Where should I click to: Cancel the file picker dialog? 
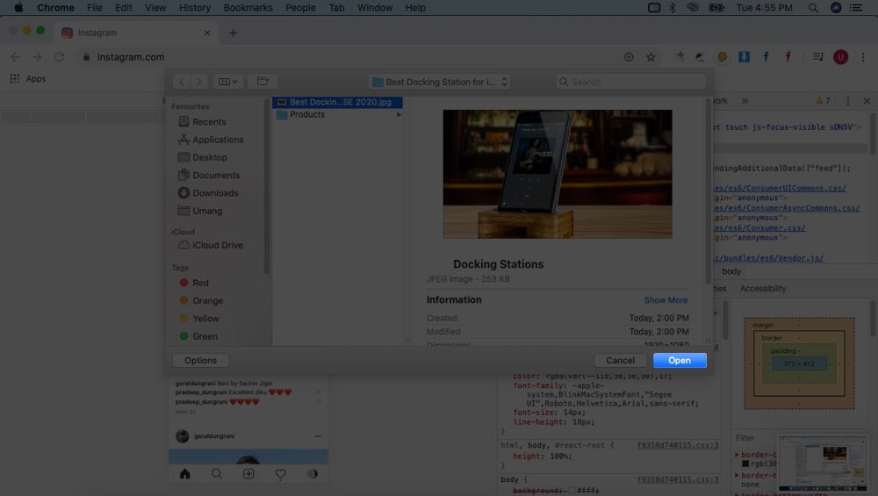click(x=620, y=361)
